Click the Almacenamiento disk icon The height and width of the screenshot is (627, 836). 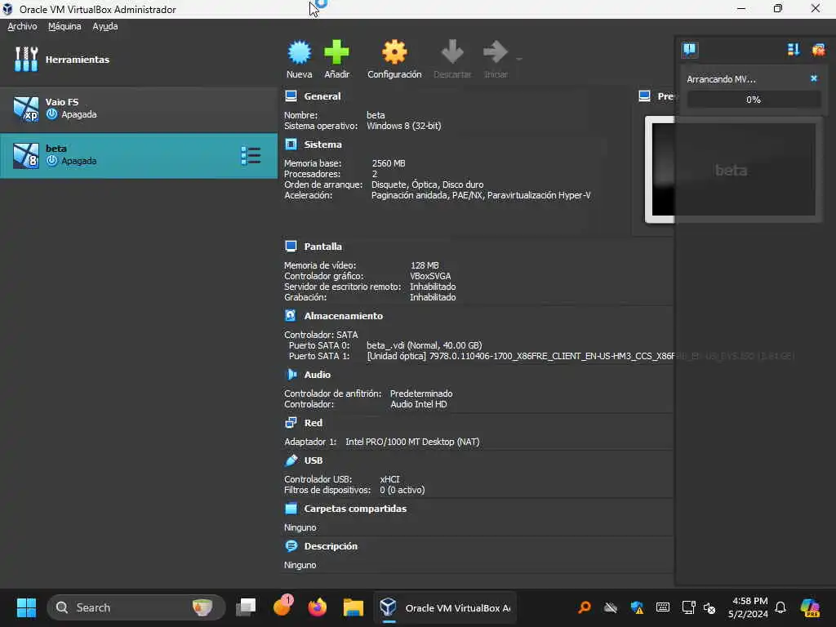(x=291, y=316)
